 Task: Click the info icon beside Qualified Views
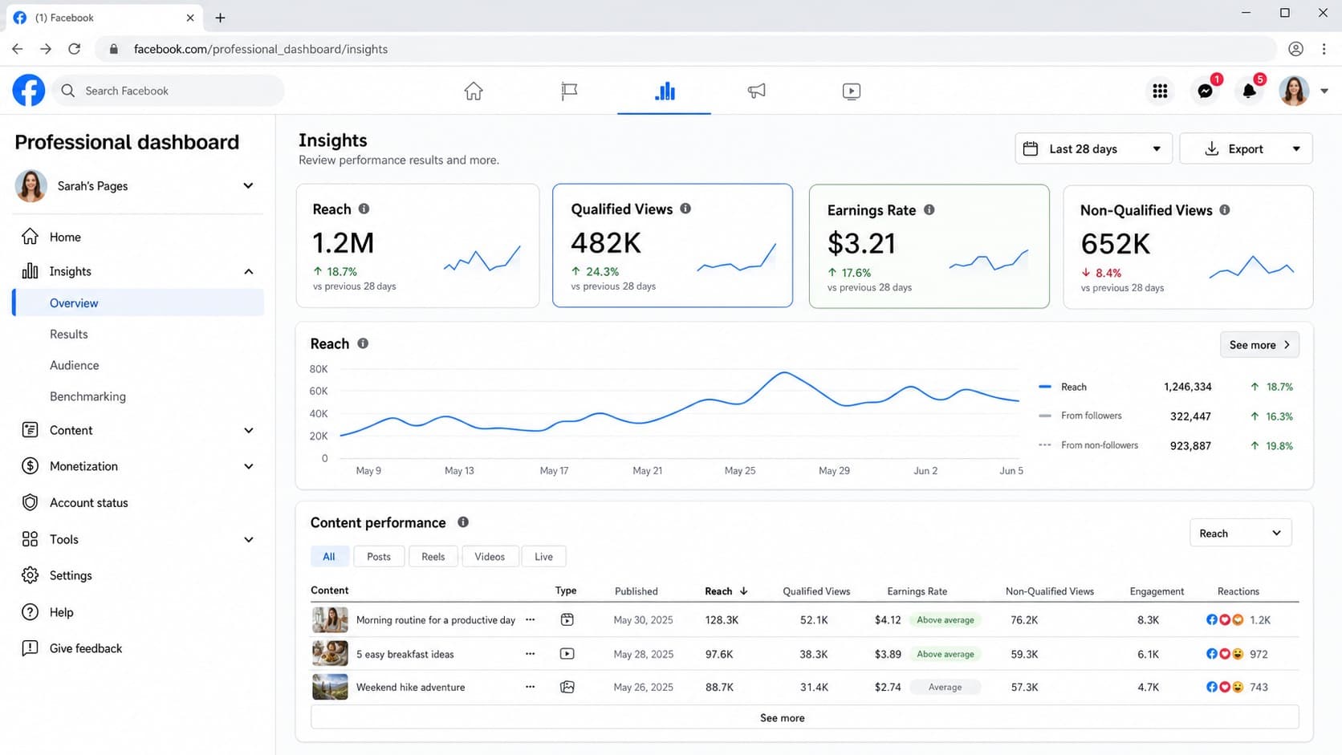(685, 209)
